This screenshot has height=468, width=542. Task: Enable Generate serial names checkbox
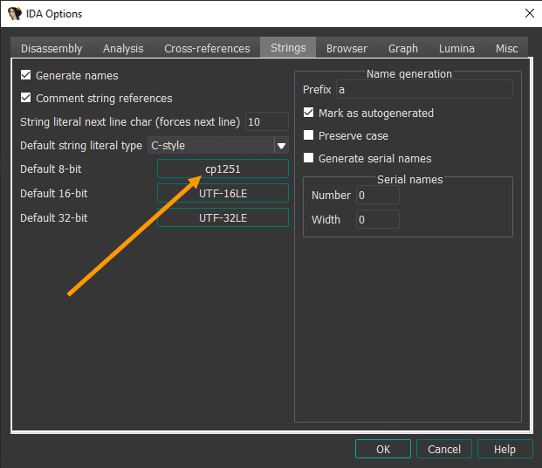point(308,158)
